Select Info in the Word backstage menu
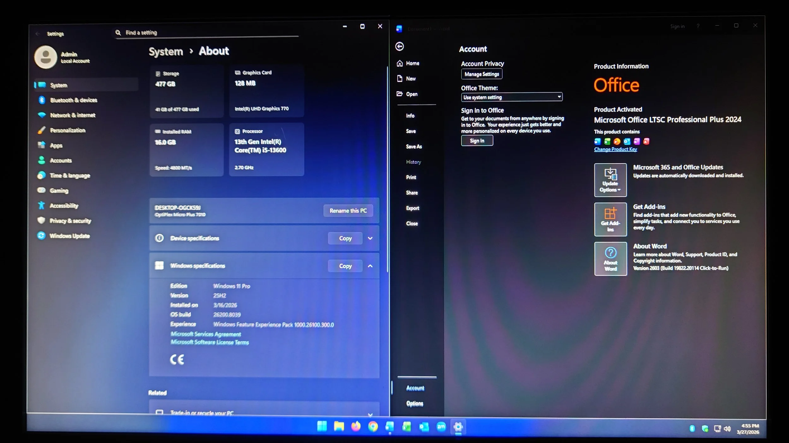789x443 pixels. click(x=410, y=116)
